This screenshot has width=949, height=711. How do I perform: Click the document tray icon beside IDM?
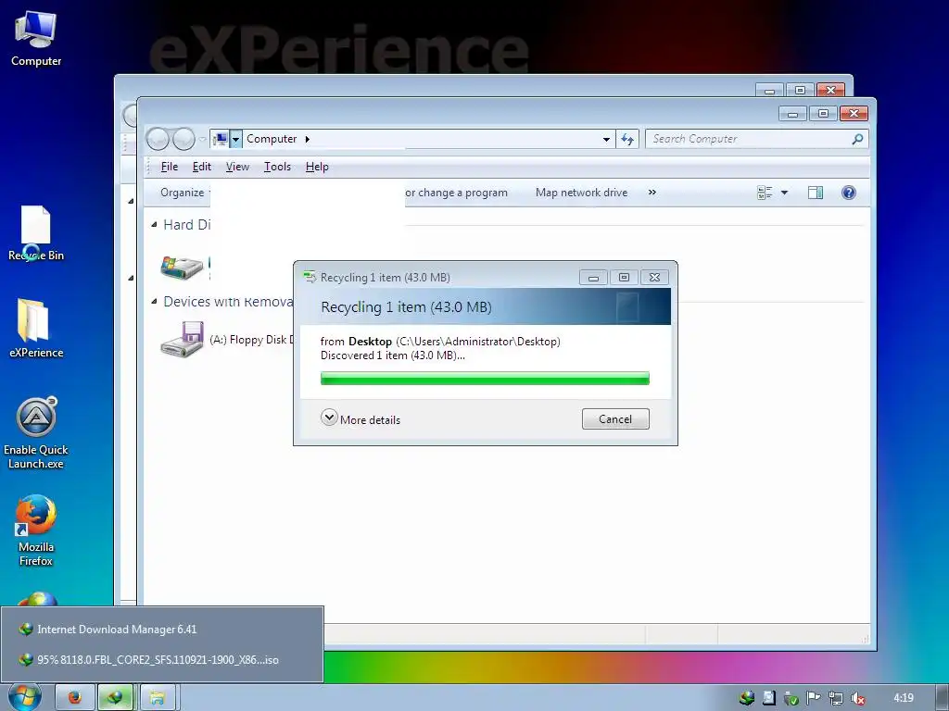(768, 698)
